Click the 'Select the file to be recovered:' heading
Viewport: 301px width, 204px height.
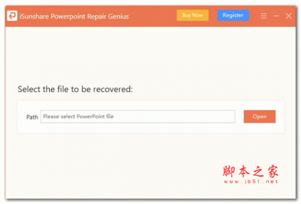(75, 89)
